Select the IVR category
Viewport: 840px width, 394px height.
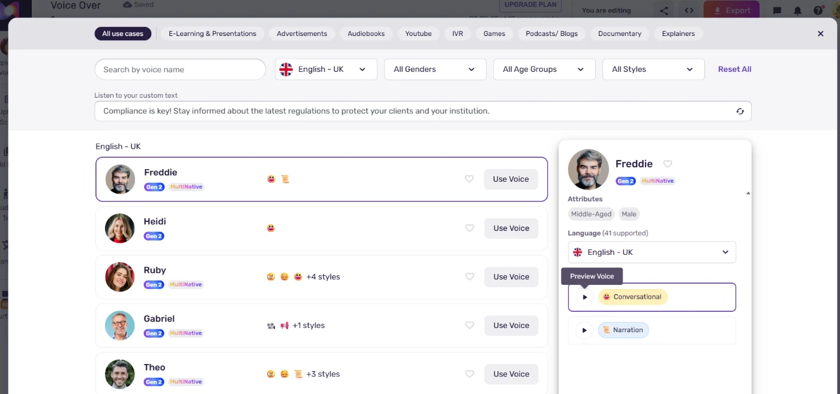click(x=458, y=34)
